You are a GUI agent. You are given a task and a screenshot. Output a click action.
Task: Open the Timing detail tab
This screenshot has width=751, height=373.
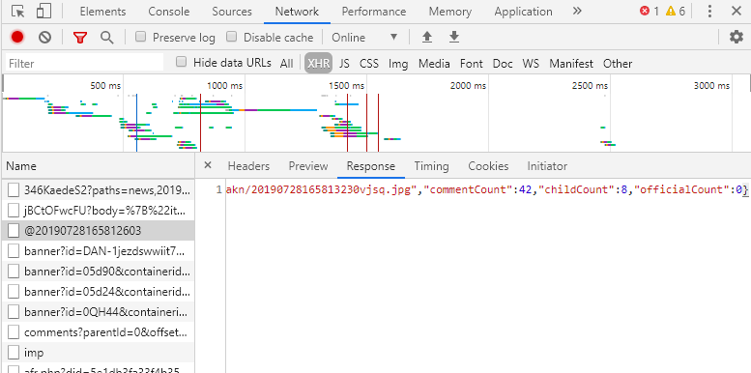[x=431, y=166]
